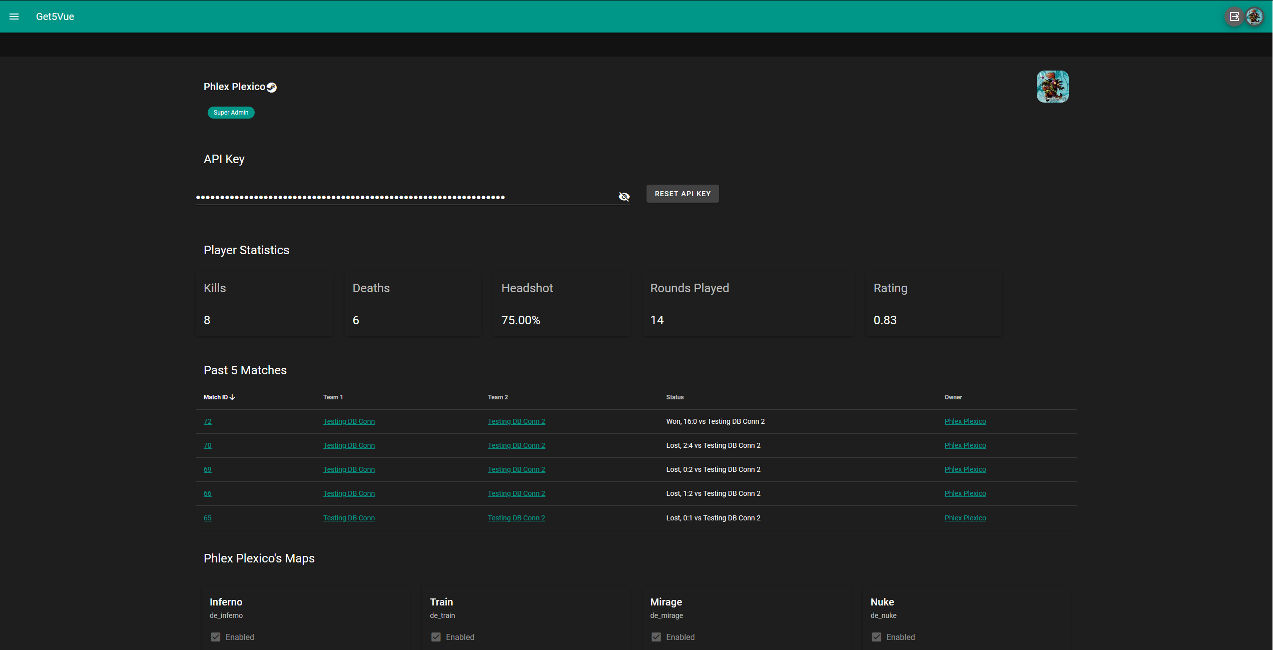Click the Team 1 column header
The height and width of the screenshot is (650, 1273).
tap(333, 397)
